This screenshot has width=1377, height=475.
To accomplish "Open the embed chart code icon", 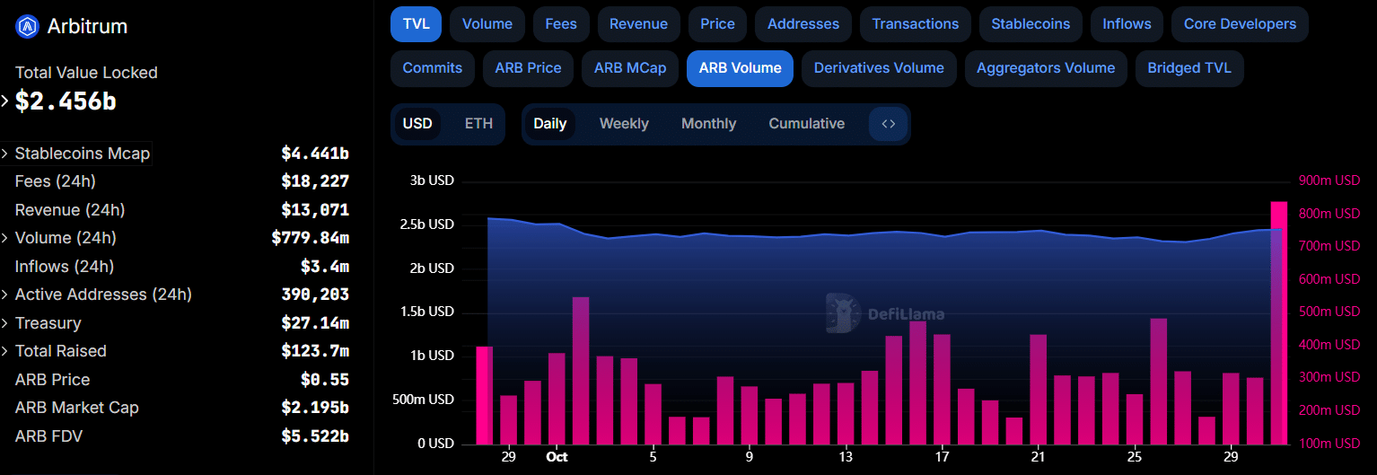I will click(x=888, y=124).
